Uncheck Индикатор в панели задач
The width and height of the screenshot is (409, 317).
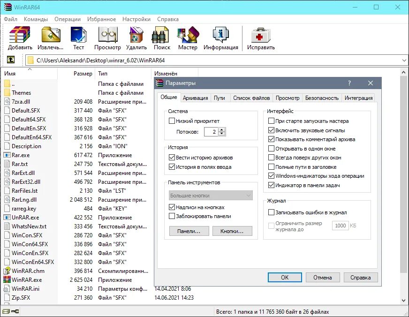coord(271,185)
